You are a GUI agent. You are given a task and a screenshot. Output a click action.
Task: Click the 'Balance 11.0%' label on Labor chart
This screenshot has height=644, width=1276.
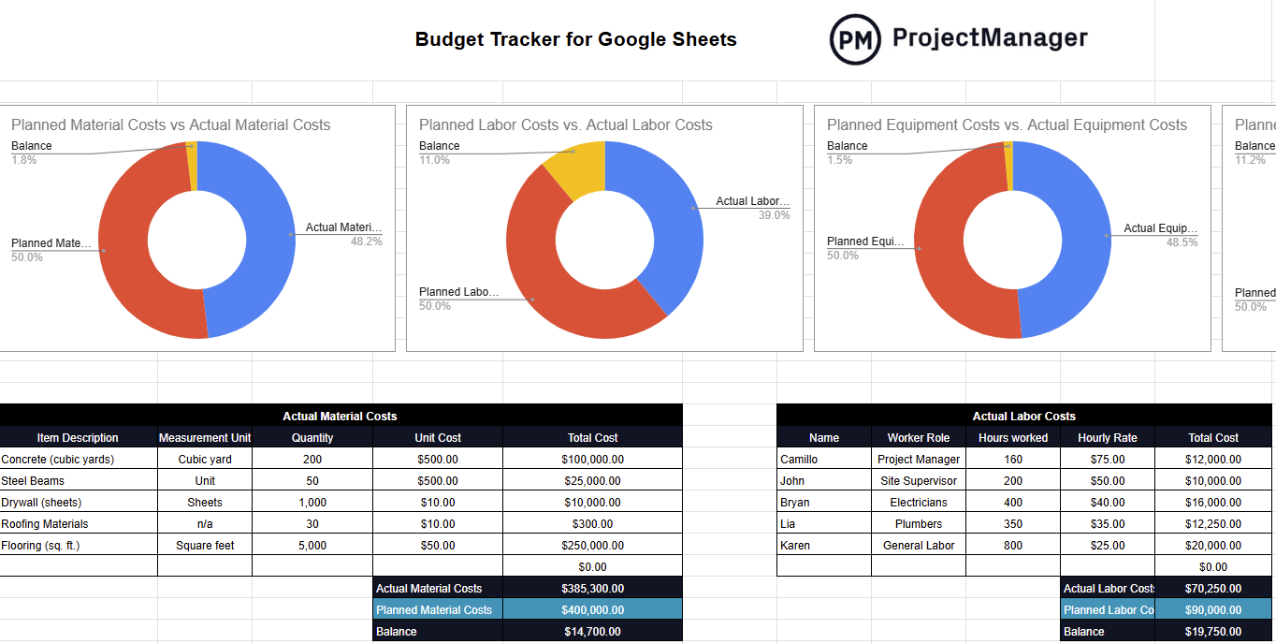pos(436,152)
